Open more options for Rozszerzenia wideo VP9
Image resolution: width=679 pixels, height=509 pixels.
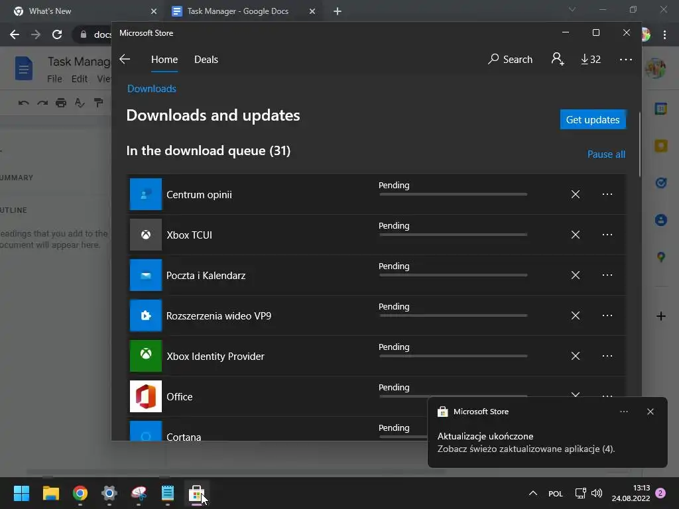pos(607,315)
